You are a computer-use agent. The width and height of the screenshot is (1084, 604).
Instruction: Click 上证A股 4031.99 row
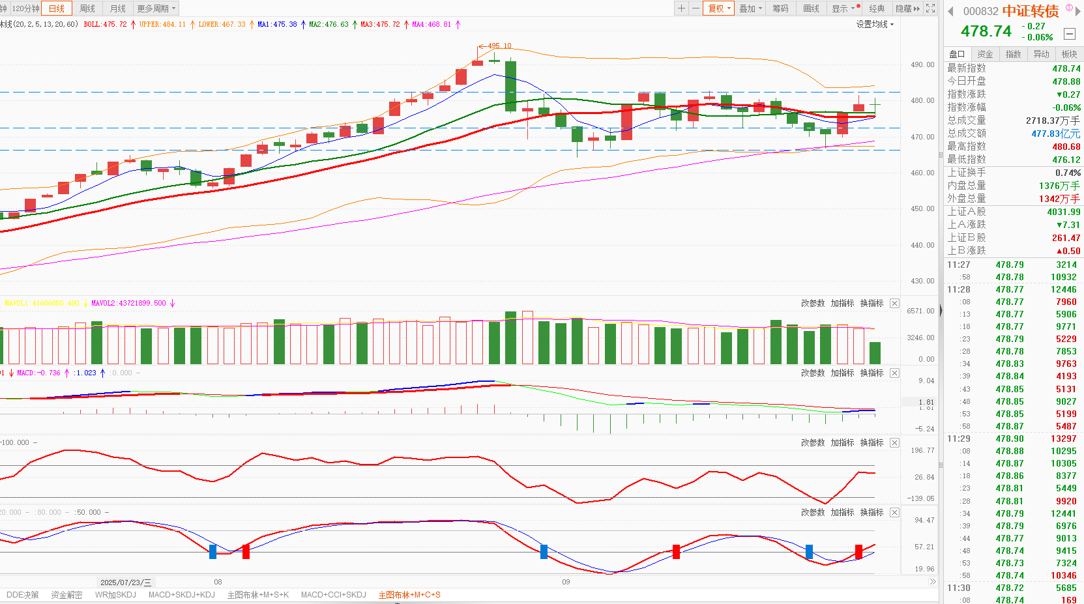(x=1014, y=212)
